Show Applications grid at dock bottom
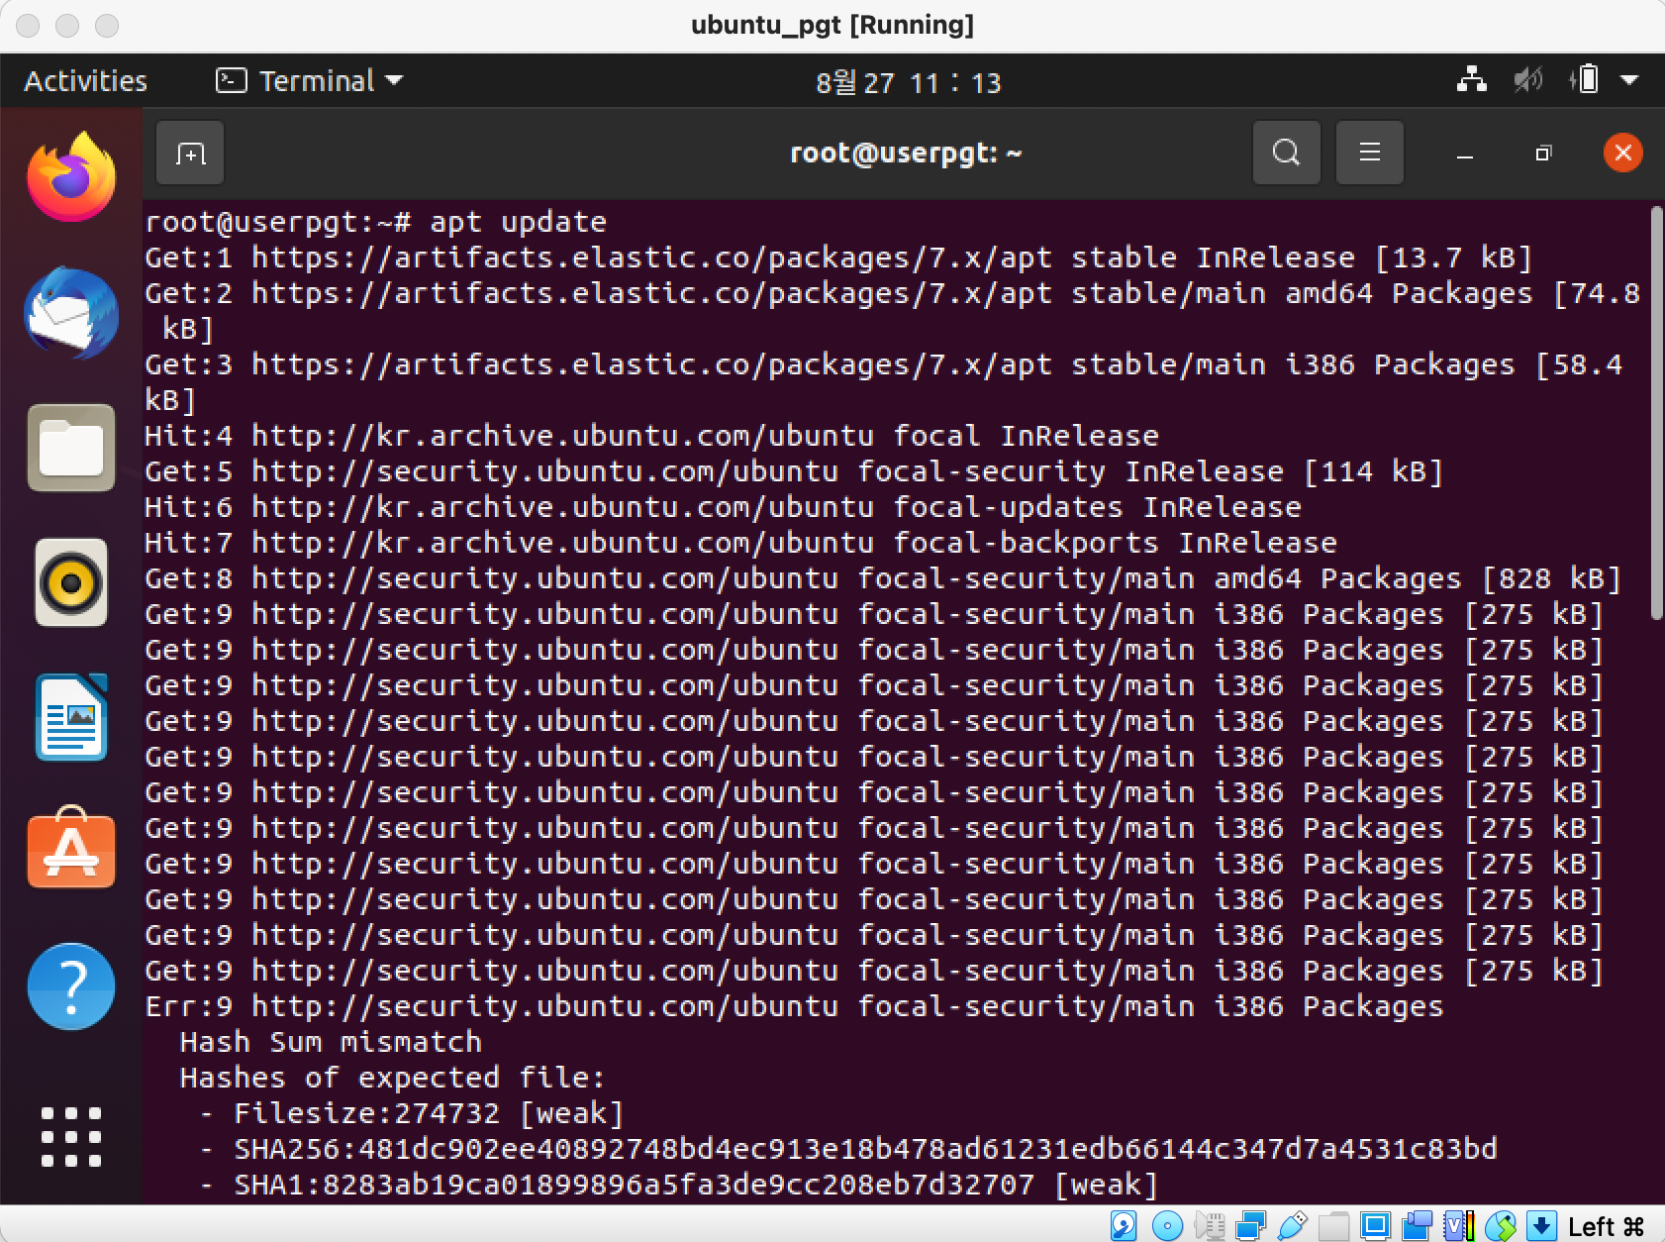This screenshot has width=1665, height=1242. point(71,1136)
